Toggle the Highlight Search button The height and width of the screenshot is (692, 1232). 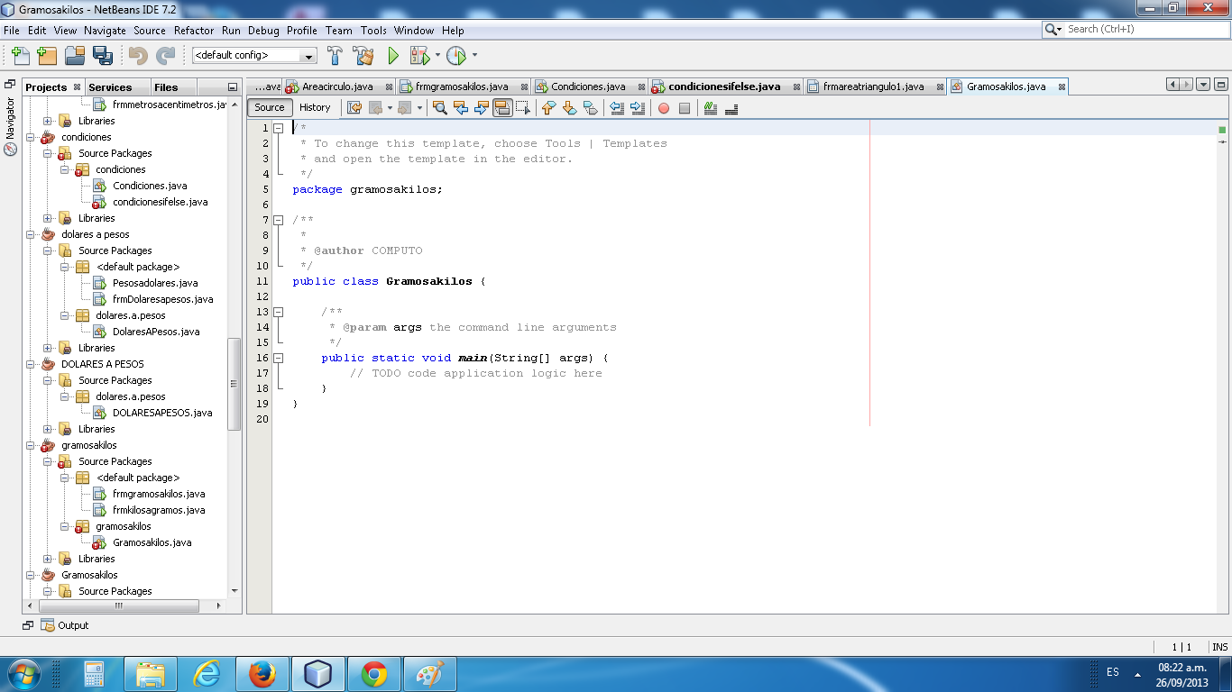tap(504, 107)
